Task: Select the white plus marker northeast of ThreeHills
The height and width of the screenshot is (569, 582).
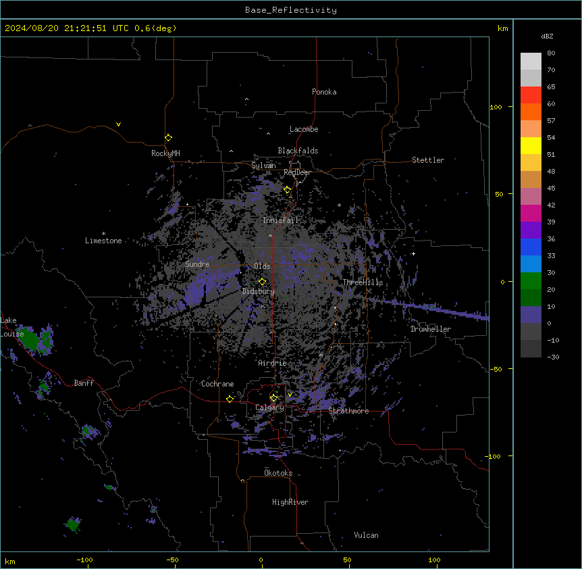Action: (x=413, y=253)
